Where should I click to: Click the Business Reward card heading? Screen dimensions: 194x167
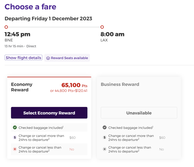point(120,84)
